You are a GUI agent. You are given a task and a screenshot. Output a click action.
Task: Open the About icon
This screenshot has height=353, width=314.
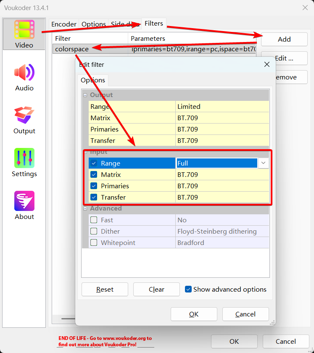[x=24, y=201]
